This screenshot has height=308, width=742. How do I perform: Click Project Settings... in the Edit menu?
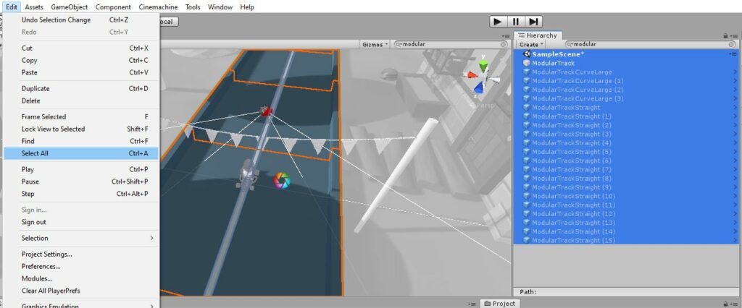tap(47, 254)
